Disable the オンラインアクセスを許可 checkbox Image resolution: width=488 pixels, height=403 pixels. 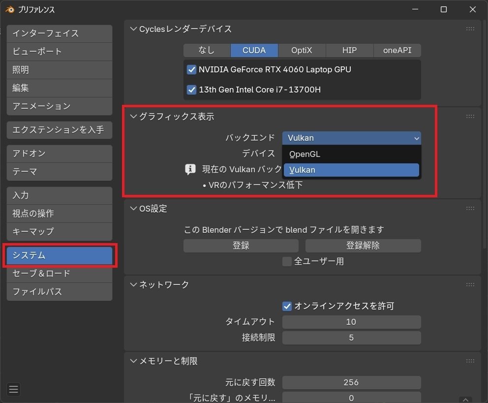pos(287,306)
